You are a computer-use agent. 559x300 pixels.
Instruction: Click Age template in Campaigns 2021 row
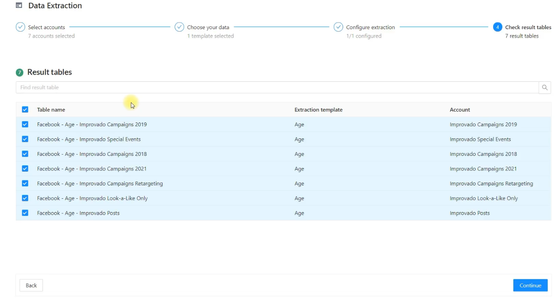pos(299,169)
